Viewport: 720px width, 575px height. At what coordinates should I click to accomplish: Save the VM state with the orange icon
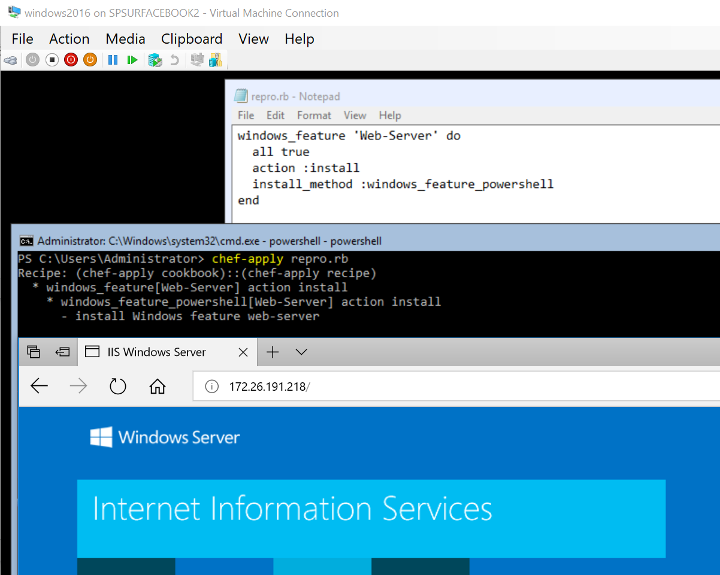pos(90,59)
